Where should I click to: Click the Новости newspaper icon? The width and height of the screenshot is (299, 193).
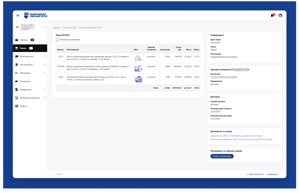17,106
